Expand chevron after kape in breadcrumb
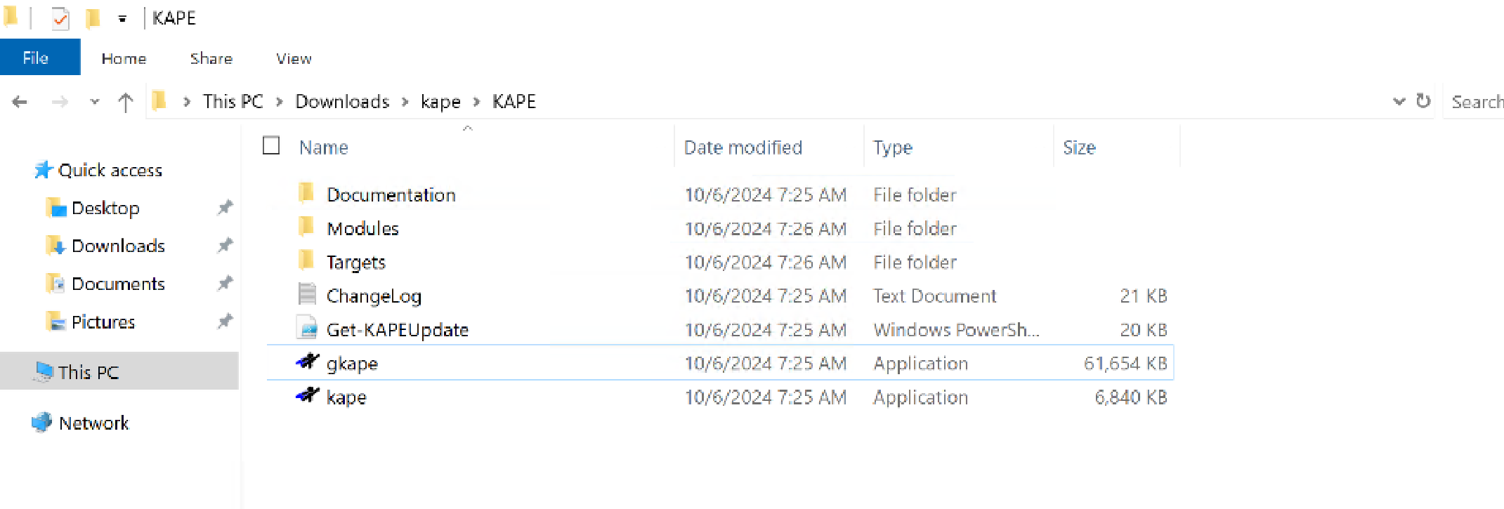 click(x=477, y=102)
